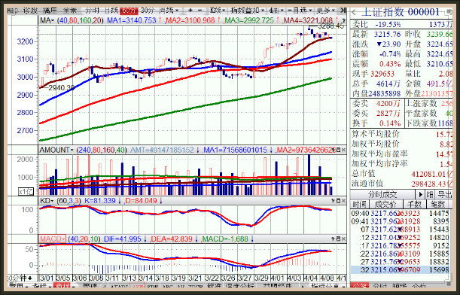Select the highlighted 60分 period
The image size is (460, 295).
tap(129, 11)
